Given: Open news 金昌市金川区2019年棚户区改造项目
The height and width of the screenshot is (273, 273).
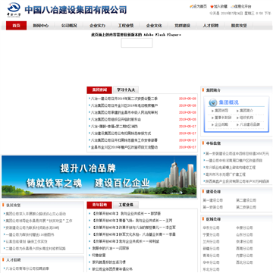Looking at the screenshot, I should pyautogui.click(x=124, y=147).
